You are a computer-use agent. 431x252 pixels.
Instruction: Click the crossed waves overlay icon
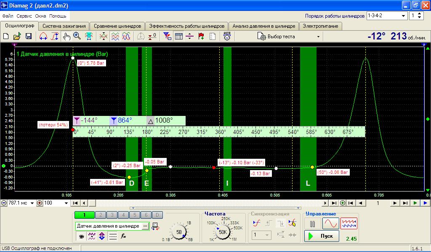coord(104,36)
